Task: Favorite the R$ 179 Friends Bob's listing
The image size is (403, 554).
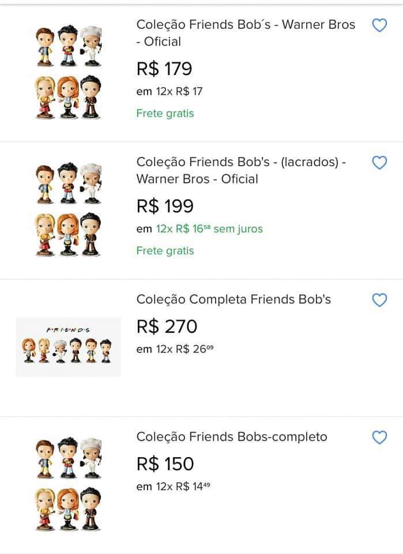Action: coord(379,25)
